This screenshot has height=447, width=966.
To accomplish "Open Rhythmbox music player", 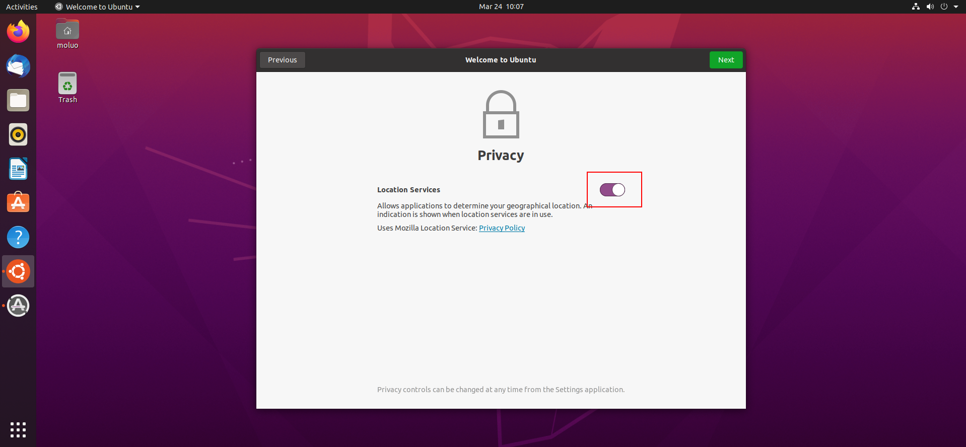I will click(18, 134).
